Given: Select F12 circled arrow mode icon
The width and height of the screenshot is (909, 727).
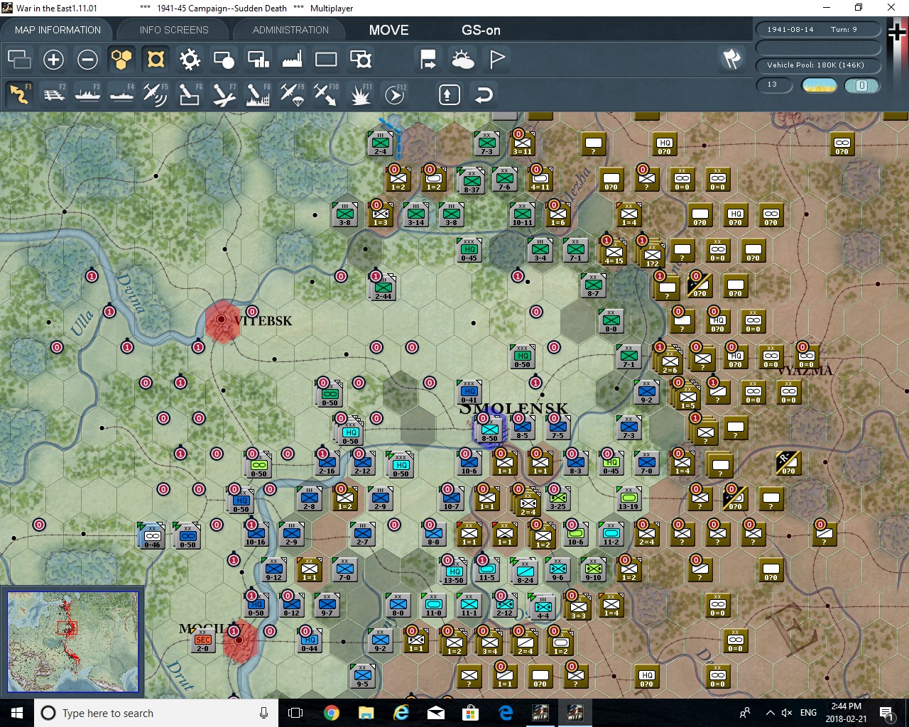Looking at the screenshot, I should 395,94.
